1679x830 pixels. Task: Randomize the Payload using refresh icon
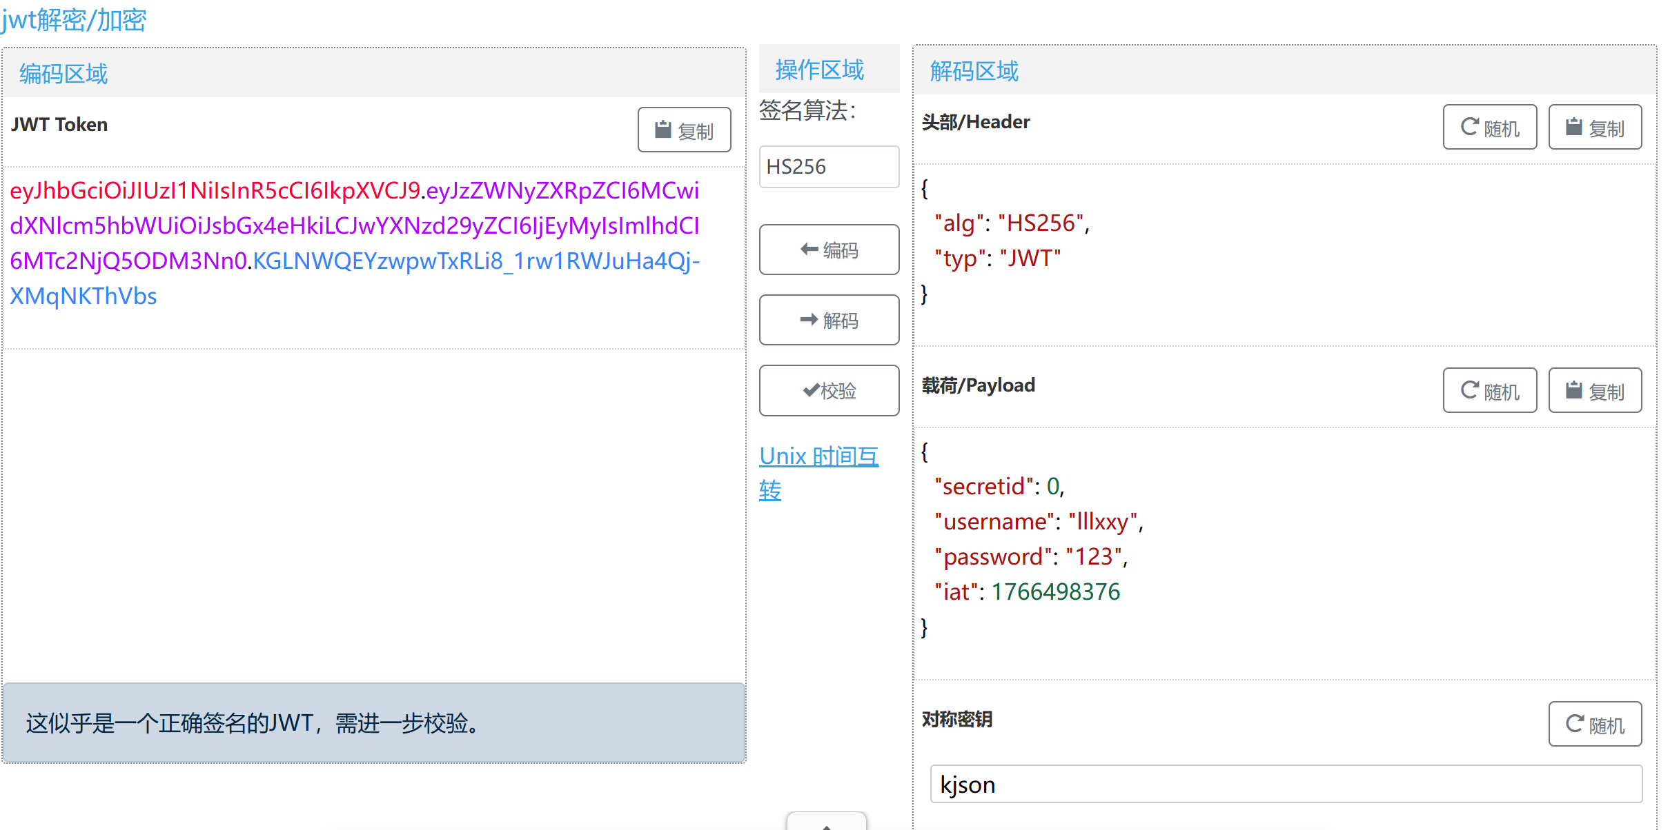pos(1489,391)
